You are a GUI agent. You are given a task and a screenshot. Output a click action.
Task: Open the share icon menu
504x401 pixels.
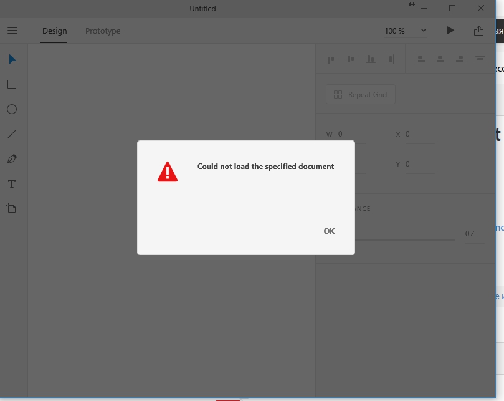tap(478, 31)
